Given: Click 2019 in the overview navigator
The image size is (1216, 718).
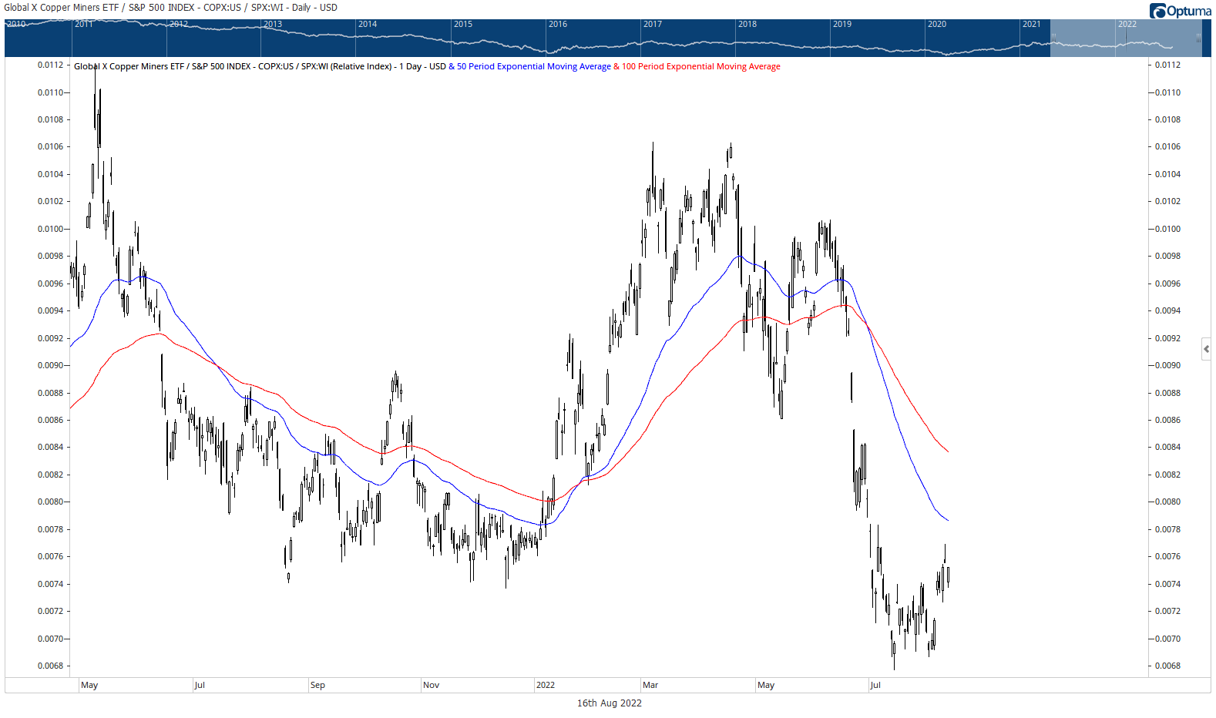Looking at the screenshot, I should coord(842,24).
